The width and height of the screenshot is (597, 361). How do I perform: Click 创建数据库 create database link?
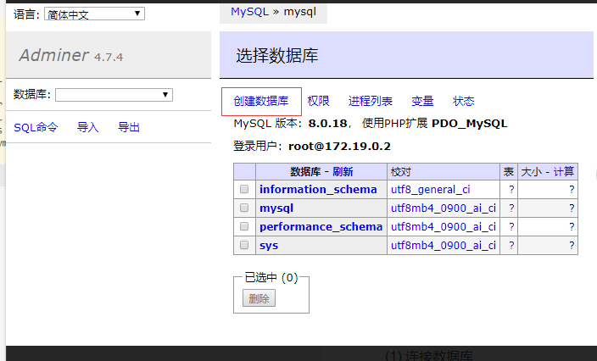(x=261, y=101)
